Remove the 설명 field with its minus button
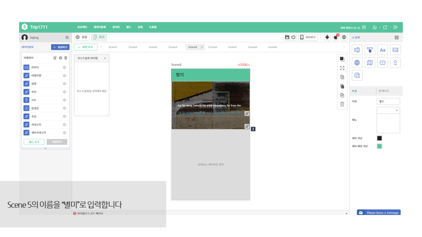 [x=64, y=84]
